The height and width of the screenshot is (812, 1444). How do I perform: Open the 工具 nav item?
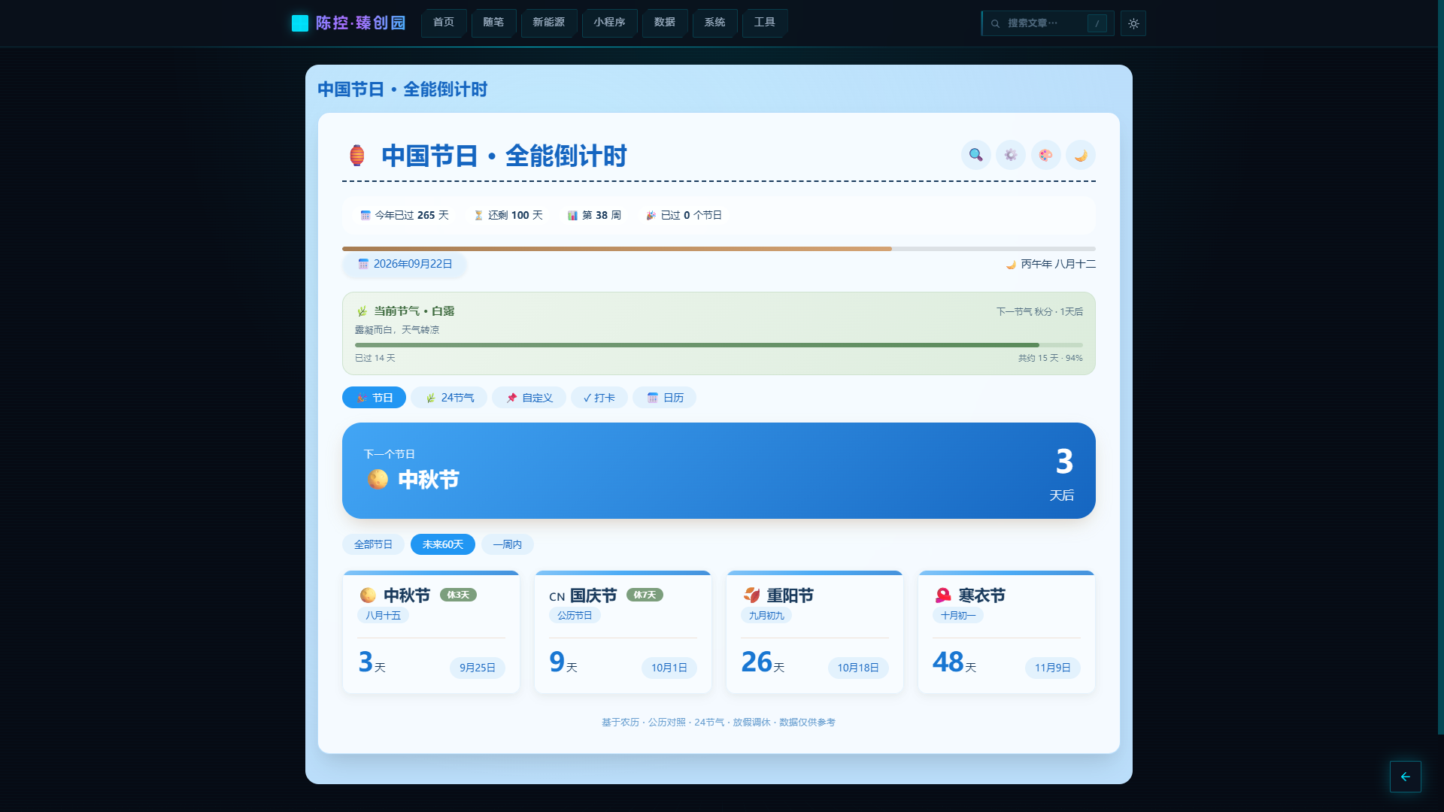(x=765, y=23)
